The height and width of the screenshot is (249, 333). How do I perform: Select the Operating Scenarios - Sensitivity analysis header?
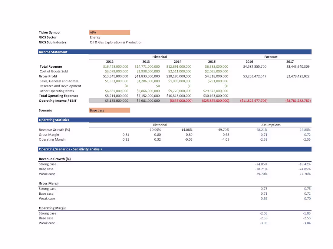tap(70, 149)
